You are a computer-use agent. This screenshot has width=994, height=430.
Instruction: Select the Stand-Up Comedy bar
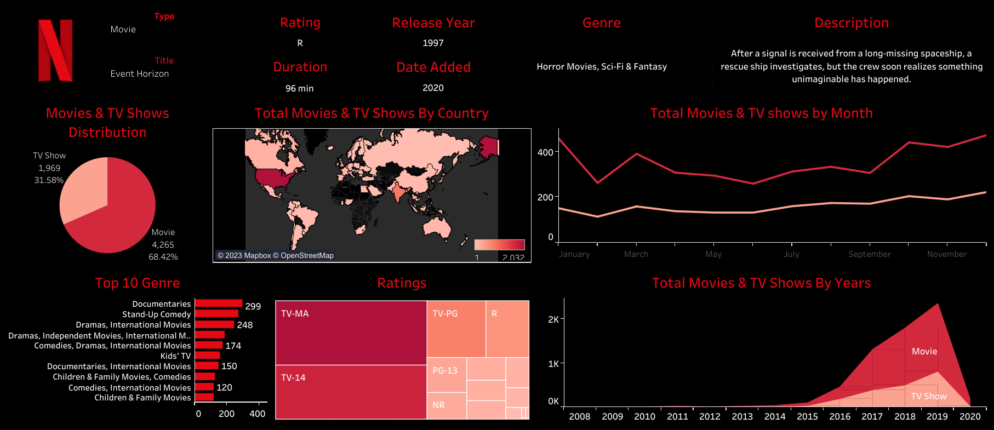(217, 314)
